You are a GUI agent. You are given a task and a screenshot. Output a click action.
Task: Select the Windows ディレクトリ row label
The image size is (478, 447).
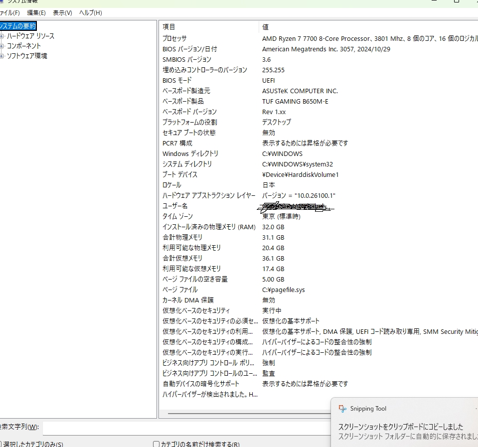(190, 153)
